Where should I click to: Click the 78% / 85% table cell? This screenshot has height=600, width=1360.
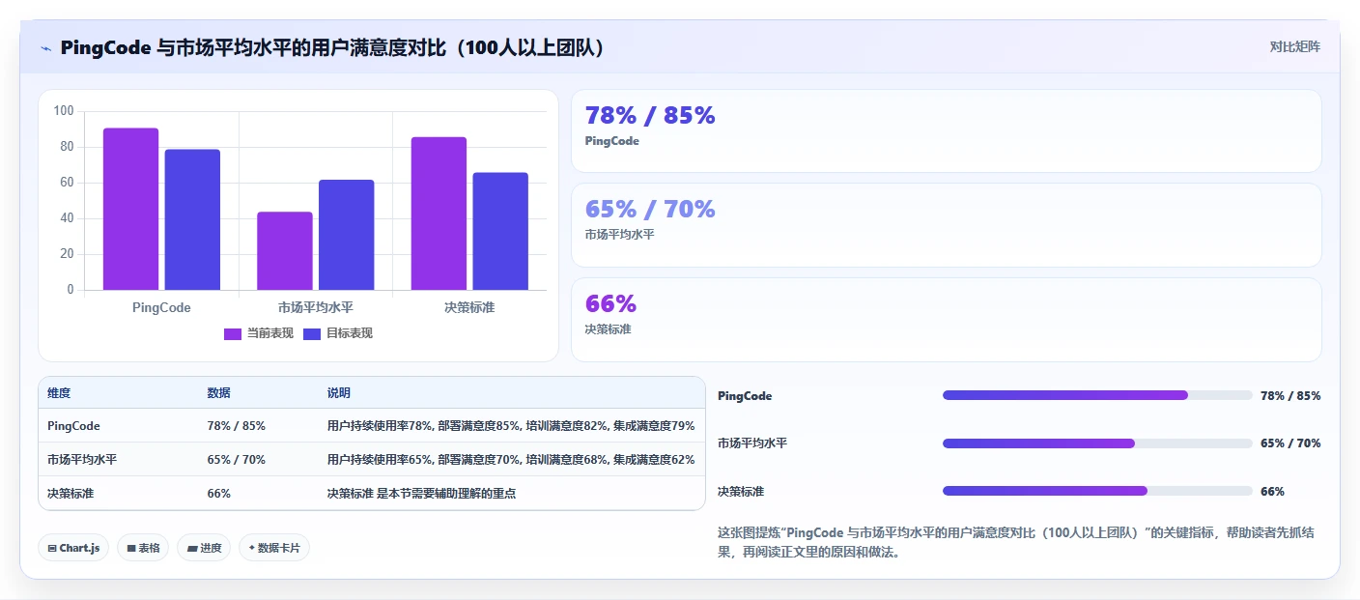pyautogui.click(x=236, y=426)
